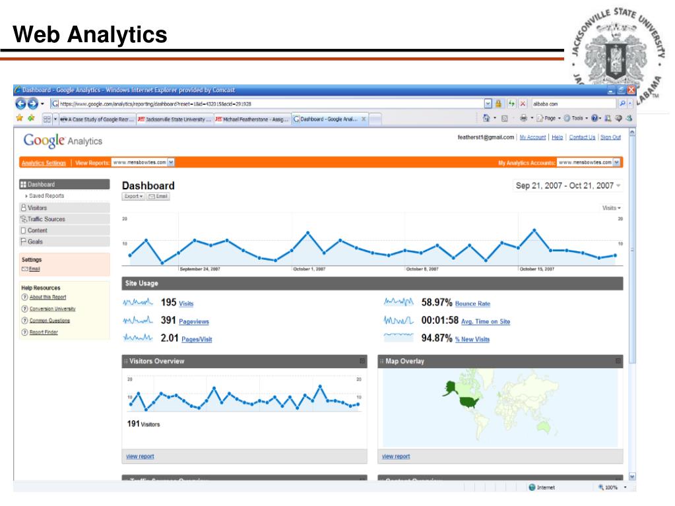Click the search magnifier button
The height and width of the screenshot is (506, 675).
click(622, 104)
